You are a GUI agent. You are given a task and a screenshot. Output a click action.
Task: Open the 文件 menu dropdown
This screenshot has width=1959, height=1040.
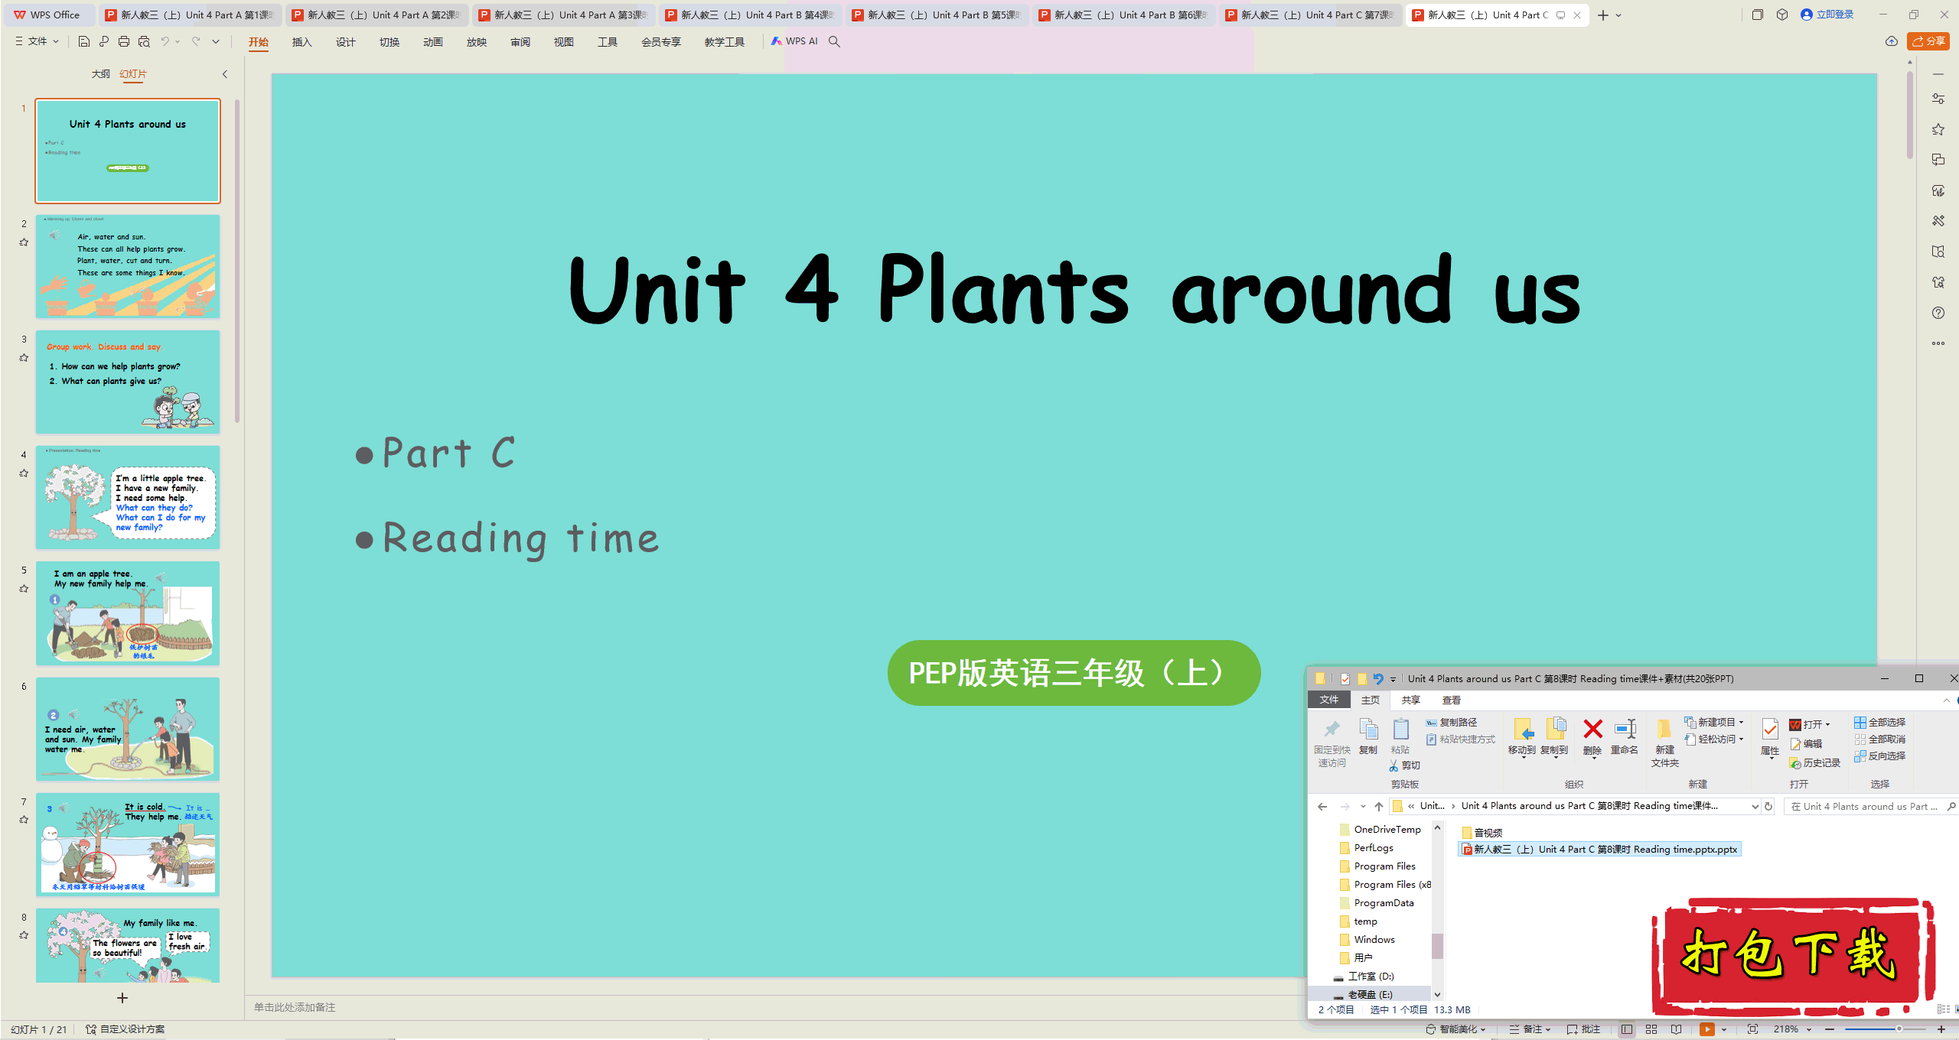[37, 41]
